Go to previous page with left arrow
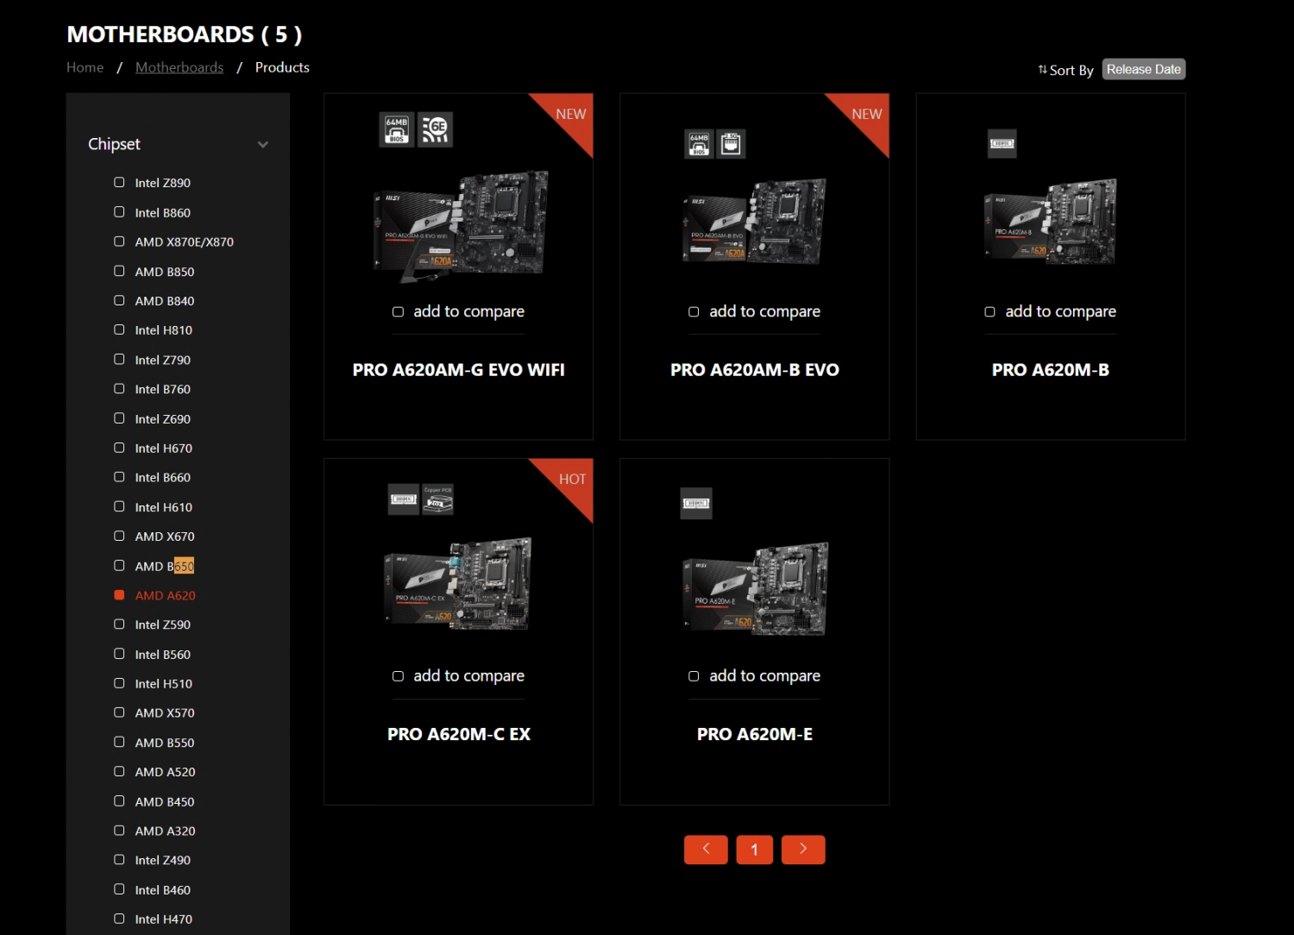Viewport: 1294px width, 935px height. click(x=706, y=850)
